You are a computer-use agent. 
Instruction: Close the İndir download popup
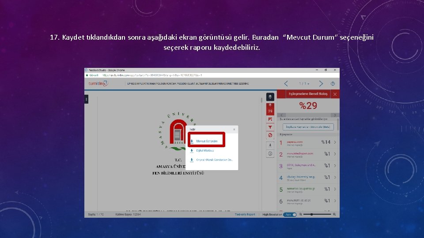[234, 130]
